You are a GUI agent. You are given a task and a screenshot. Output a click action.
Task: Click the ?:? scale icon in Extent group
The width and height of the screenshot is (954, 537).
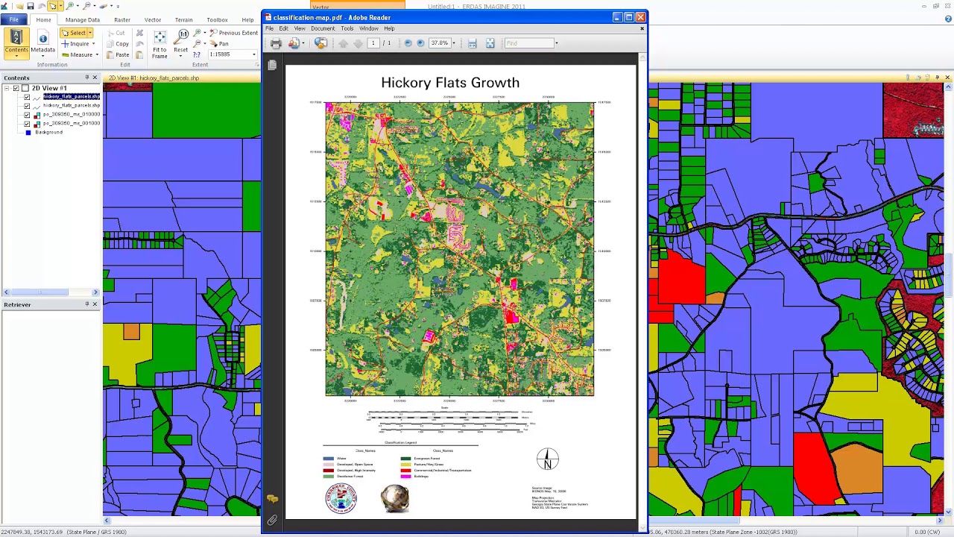(197, 54)
